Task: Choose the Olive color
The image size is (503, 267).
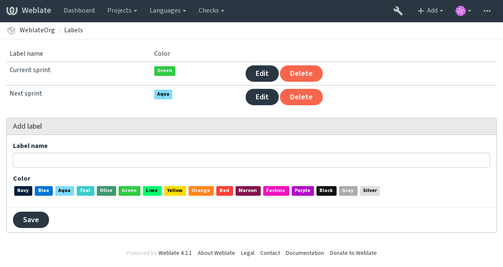Action: click(106, 191)
